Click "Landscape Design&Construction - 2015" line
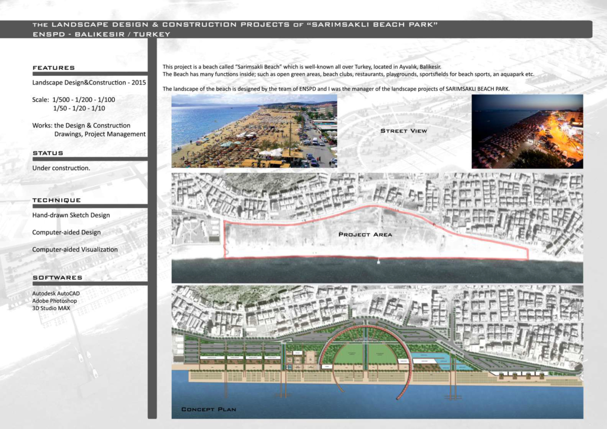The width and height of the screenshot is (607, 429). 89,83
